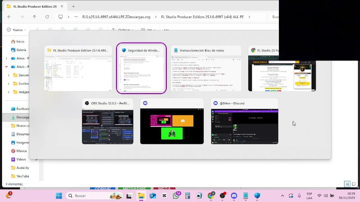Expand chevron after FLS.v25 breadcrumb segment
This screenshot has height=202, width=360.
click(x=156, y=17)
